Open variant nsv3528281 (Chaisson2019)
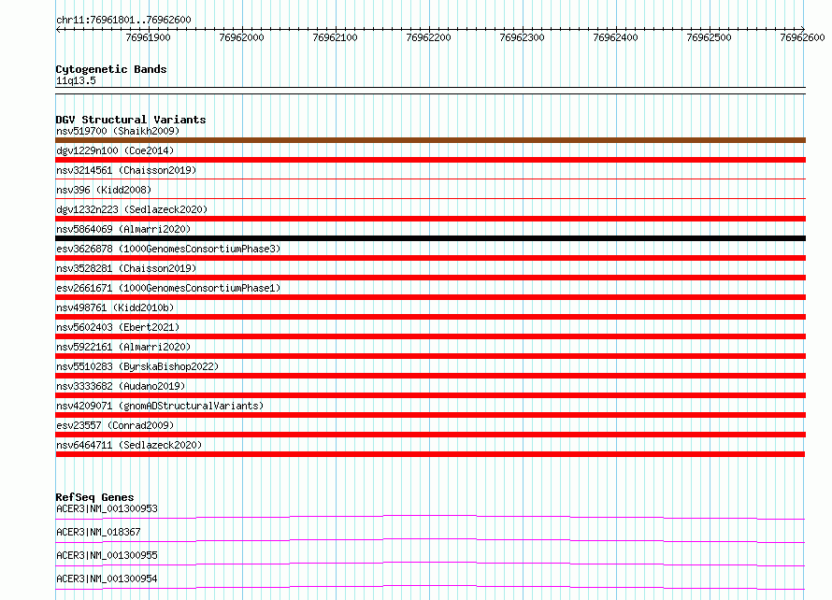The height and width of the screenshot is (600, 832). (126, 268)
